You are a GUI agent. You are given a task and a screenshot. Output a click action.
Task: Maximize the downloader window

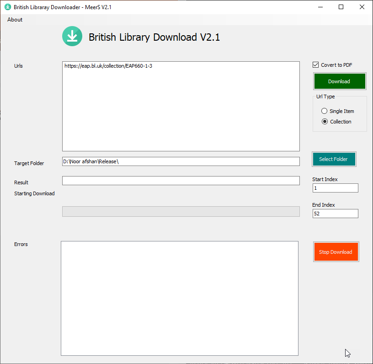pos(341,7)
